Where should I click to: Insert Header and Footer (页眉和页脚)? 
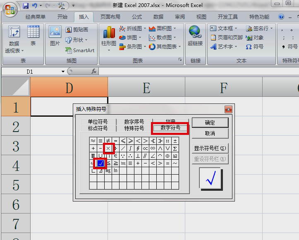227,38
